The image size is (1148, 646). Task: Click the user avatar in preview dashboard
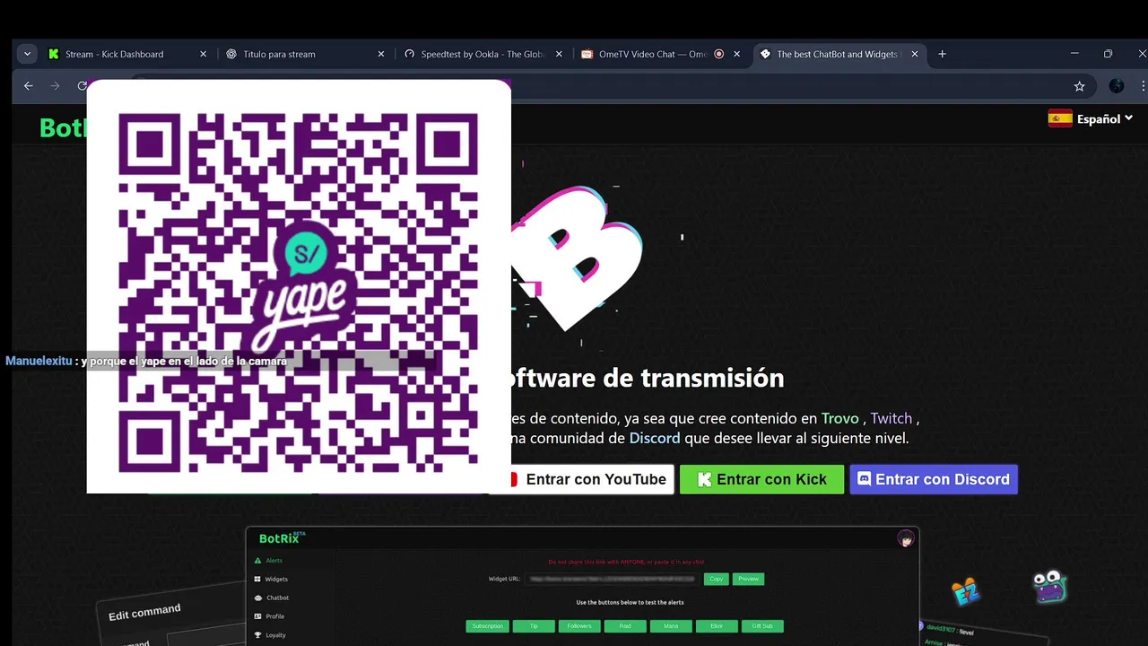[906, 539]
